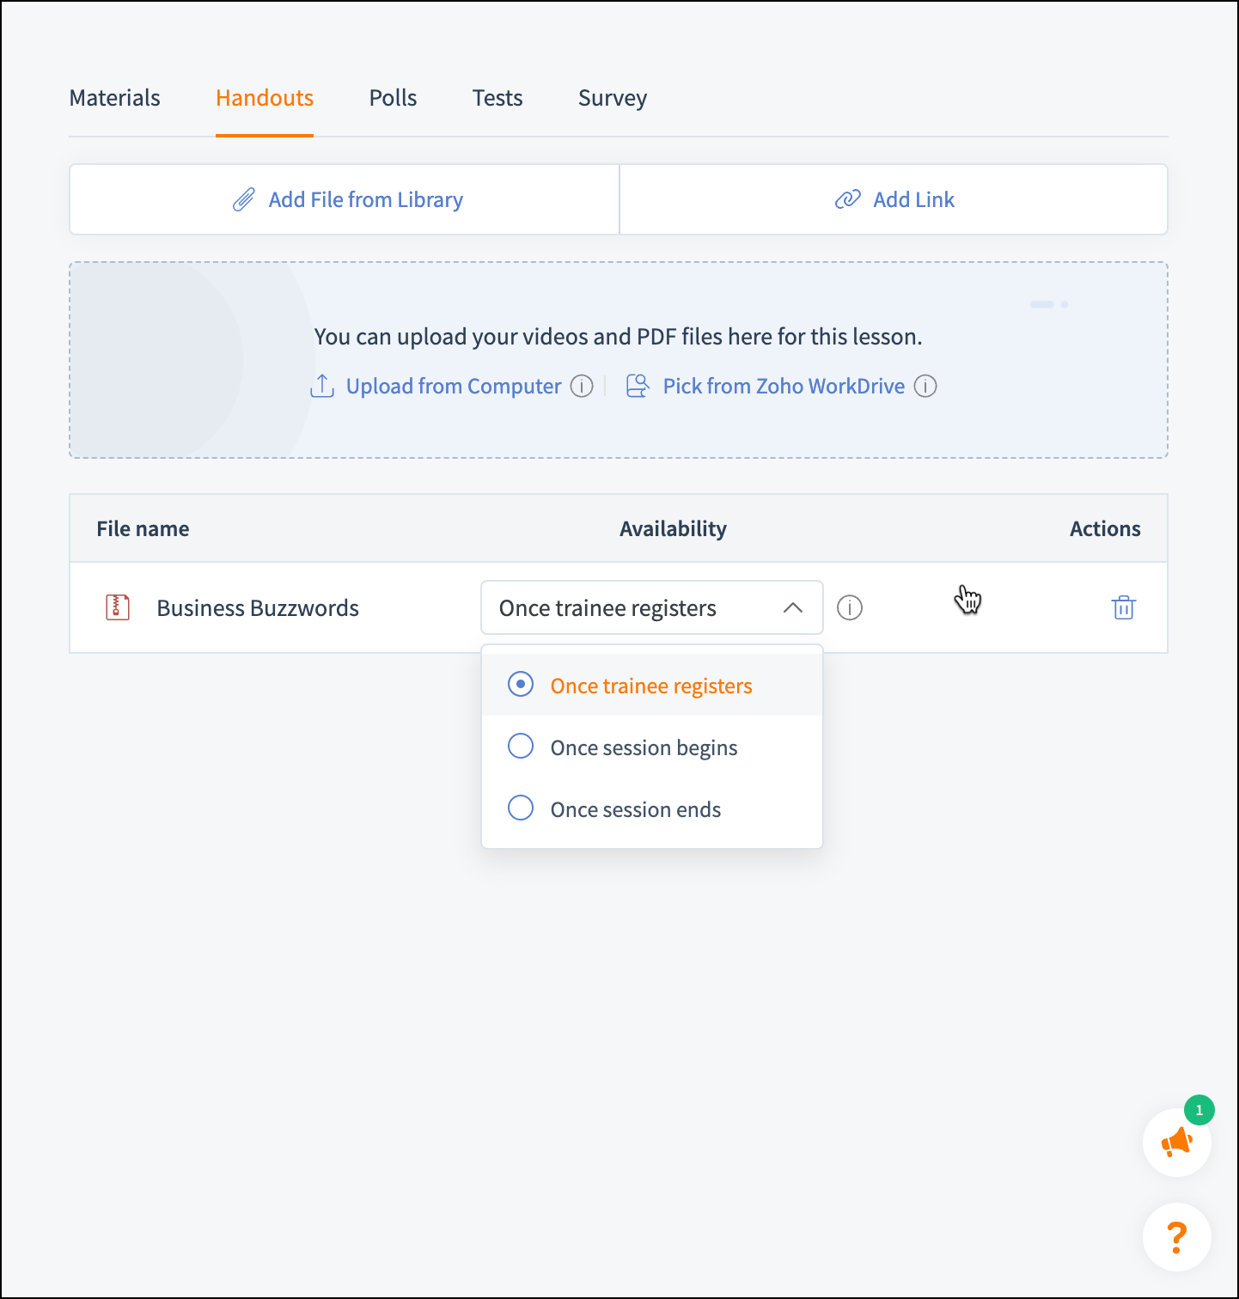Click the info icon beside Availability dropdown
Image resolution: width=1239 pixels, height=1299 pixels.
849,607
